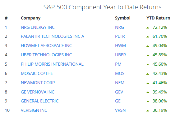Open the NRG ENERGY INC company link
Image resolution: width=175 pixels, height=113 pixels.
(x=38, y=27)
